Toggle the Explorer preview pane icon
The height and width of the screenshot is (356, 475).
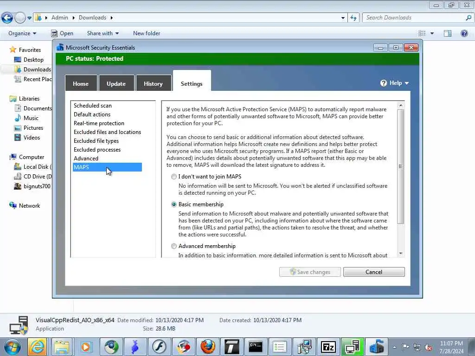[x=448, y=33]
